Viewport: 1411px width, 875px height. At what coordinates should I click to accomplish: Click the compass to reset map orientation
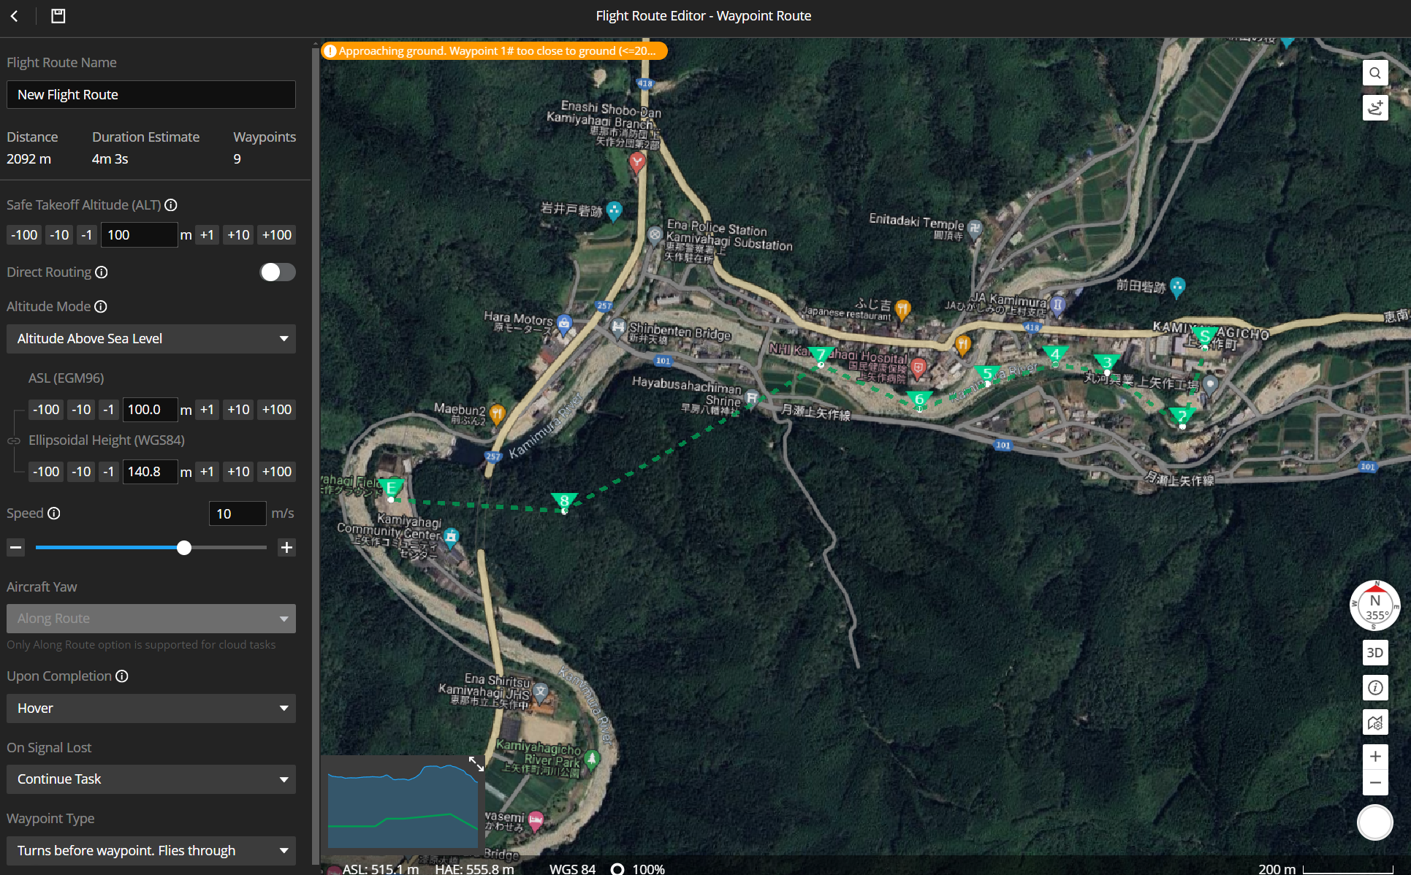[x=1375, y=605]
